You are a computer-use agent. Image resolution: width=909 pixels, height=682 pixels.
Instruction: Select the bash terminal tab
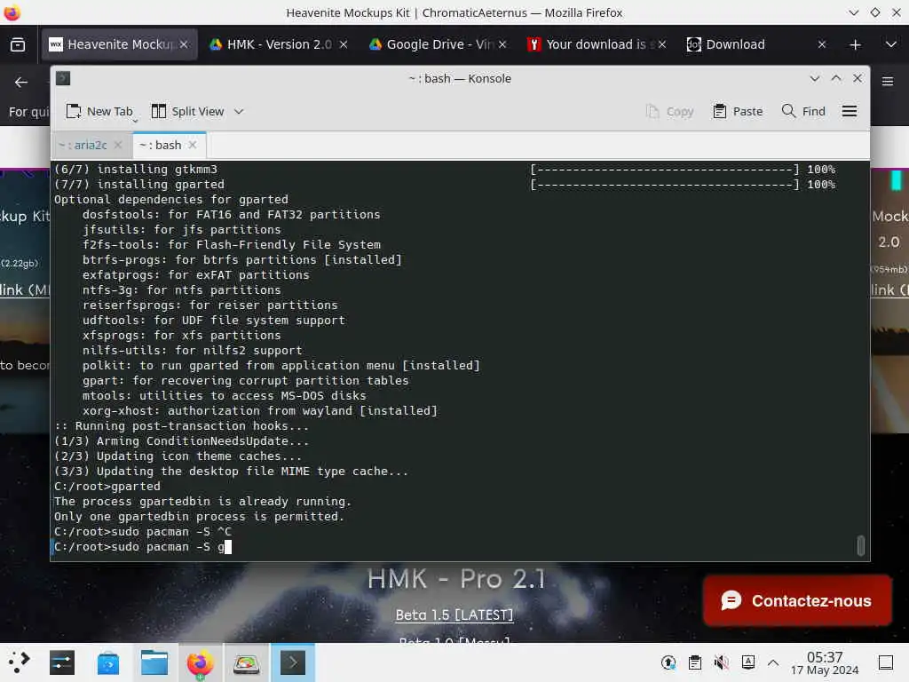168,145
